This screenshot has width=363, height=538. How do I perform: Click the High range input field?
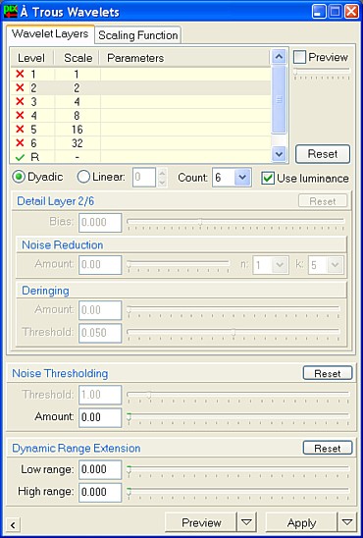(x=100, y=492)
